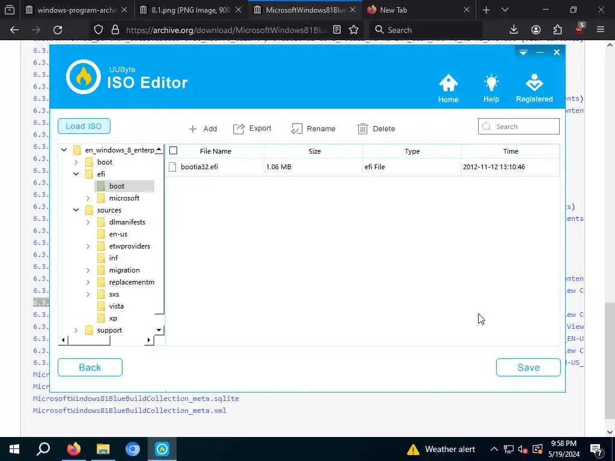Go back in Firefox
Screen dimensions: 615x461
click(14, 30)
